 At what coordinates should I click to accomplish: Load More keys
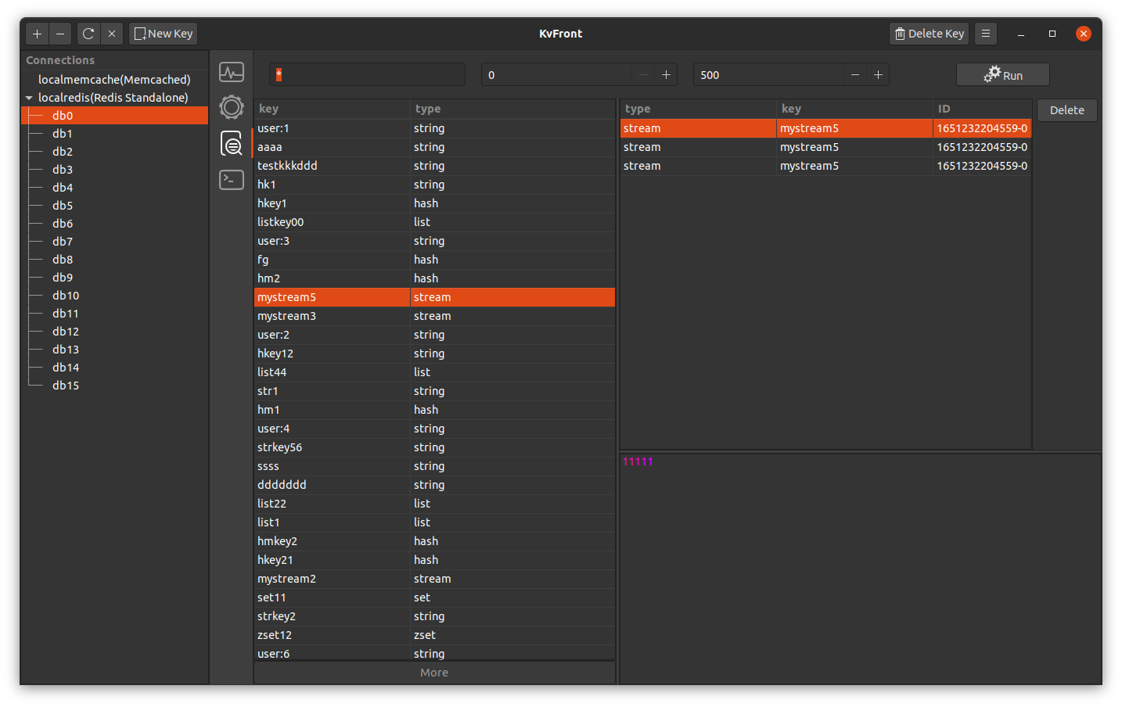pyautogui.click(x=434, y=673)
